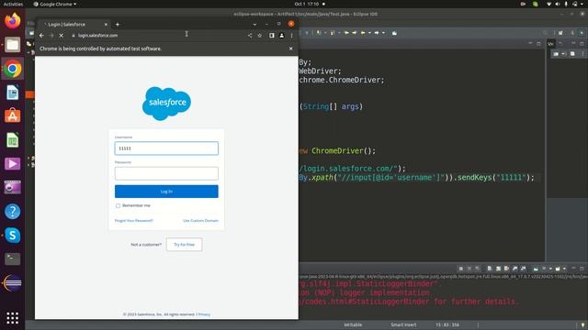Screen dimensions: 588x330
Task: Open Skype from the dock
Action: click(x=12, y=236)
